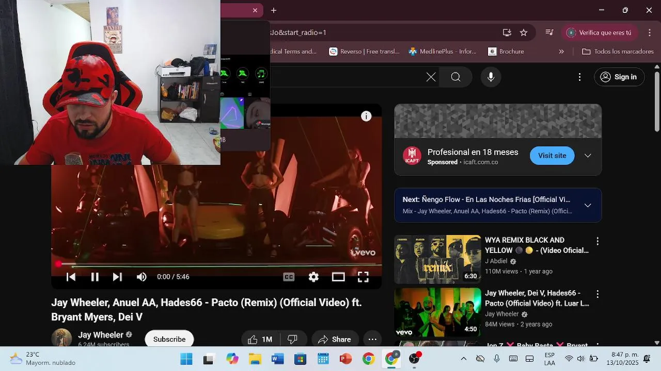The image size is (661, 371).
Task: Expand the Next mix playlist panel
Action: [x=588, y=205]
